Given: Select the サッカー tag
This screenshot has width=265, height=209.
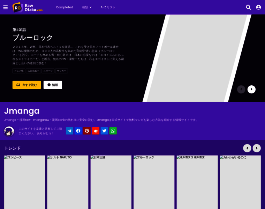Looking at the screenshot, I should pyautogui.click(x=61, y=71).
